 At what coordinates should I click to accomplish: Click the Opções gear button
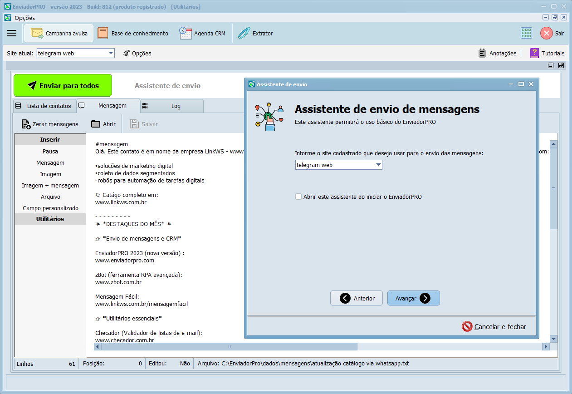137,53
